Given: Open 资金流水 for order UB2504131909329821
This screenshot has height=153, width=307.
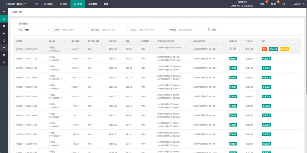Looking at the screenshot, I should 266,78.
